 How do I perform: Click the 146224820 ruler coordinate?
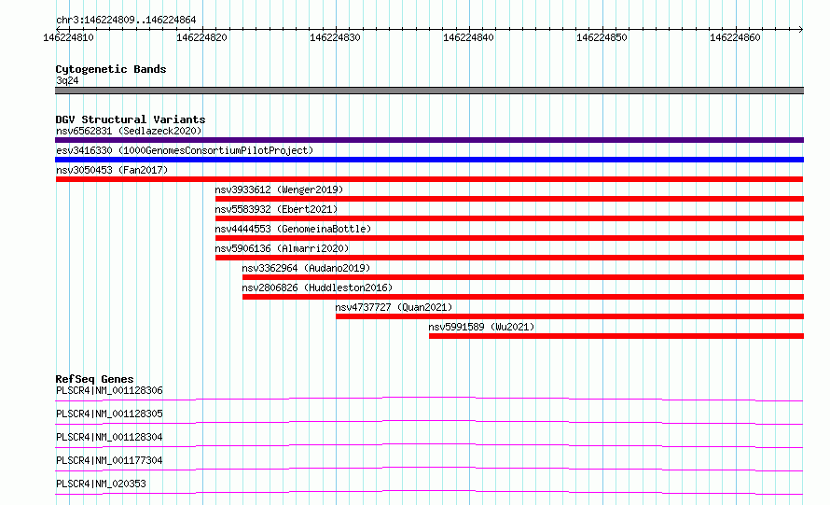pos(201,37)
